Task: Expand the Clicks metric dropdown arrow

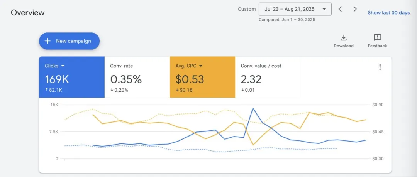Action: tap(63, 66)
